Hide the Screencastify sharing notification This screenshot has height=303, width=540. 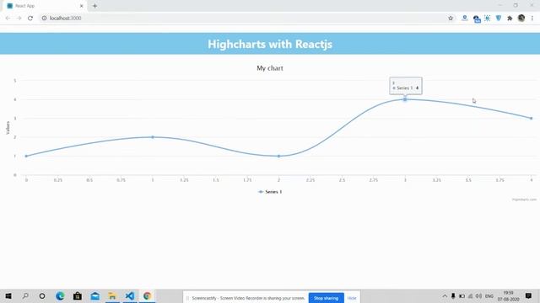pos(352,298)
